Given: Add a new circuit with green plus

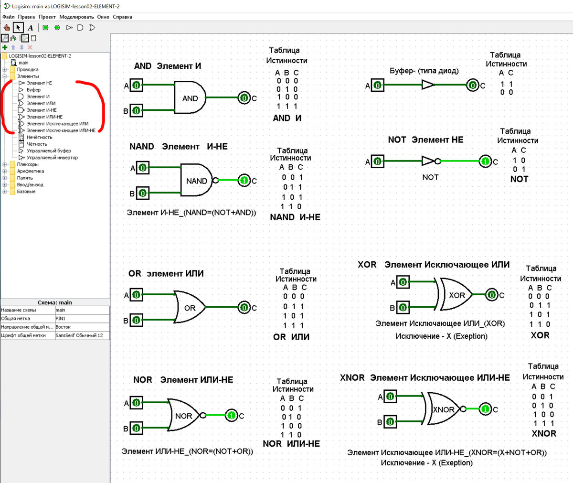Looking at the screenshot, I should click(5, 47).
